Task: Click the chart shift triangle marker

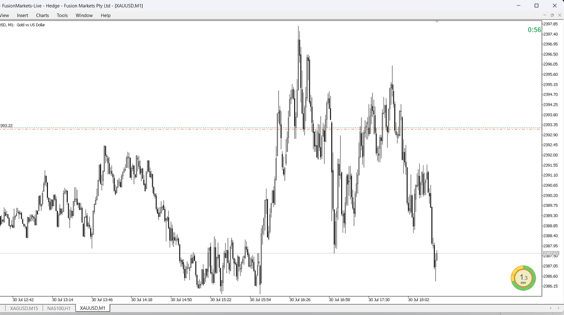Action: [437, 22]
